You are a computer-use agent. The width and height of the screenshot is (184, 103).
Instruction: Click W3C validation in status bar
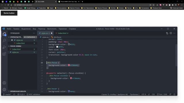pyautogui.click(x=33, y=94)
